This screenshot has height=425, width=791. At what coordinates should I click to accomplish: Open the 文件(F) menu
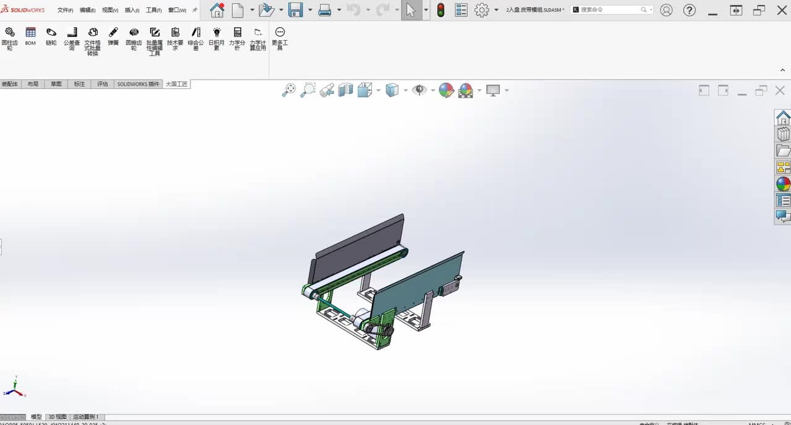[65, 10]
